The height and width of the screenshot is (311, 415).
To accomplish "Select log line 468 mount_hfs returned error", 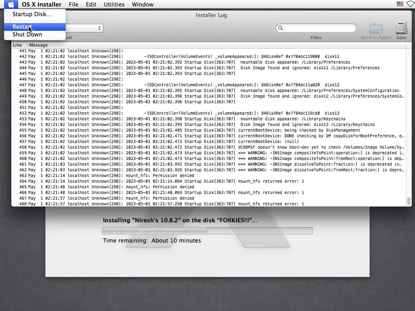I will (208, 204).
